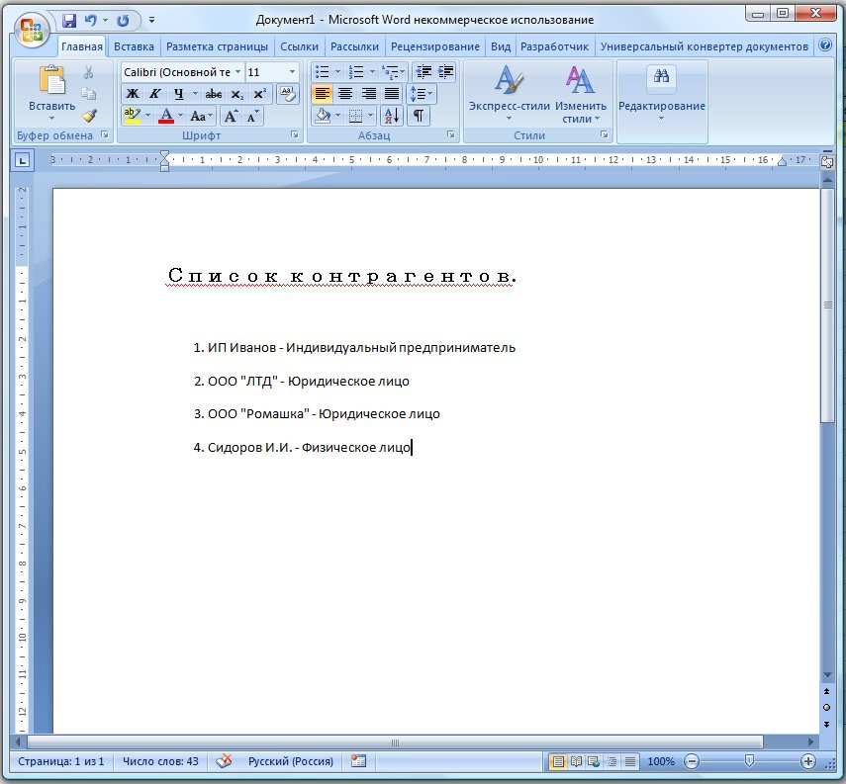Open Изменить стили menu
The width and height of the screenshot is (846, 784).
click(x=581, y=93)
